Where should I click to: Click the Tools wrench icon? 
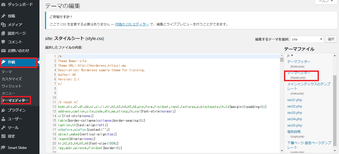(3, 128)
